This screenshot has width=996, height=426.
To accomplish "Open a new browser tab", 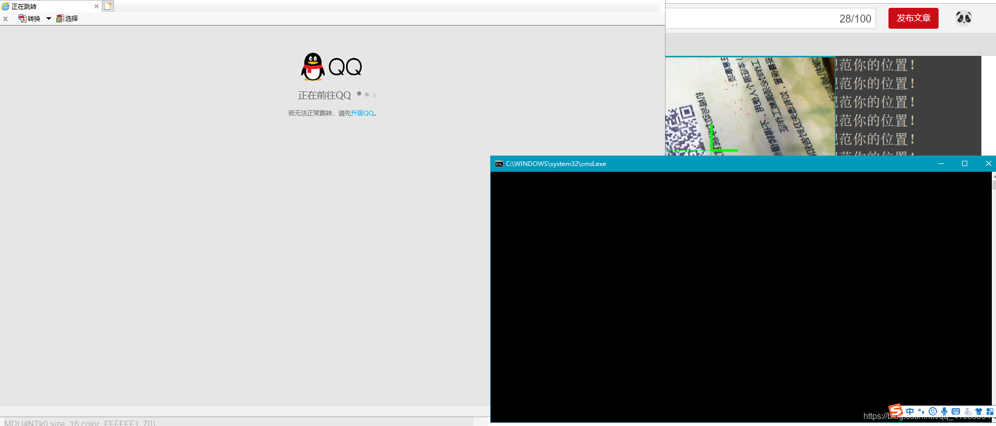I will 108,6.
